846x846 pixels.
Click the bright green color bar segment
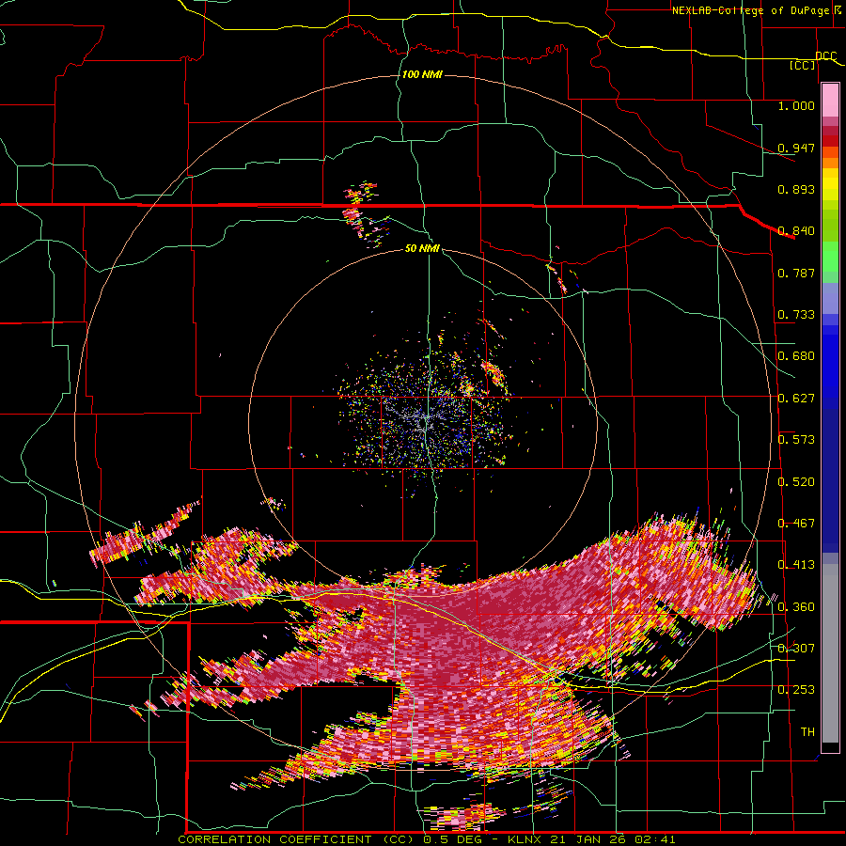pyautogui.click(x=830, y=257)
